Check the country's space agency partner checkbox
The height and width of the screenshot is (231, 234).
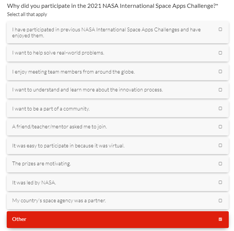click(220, 201)
